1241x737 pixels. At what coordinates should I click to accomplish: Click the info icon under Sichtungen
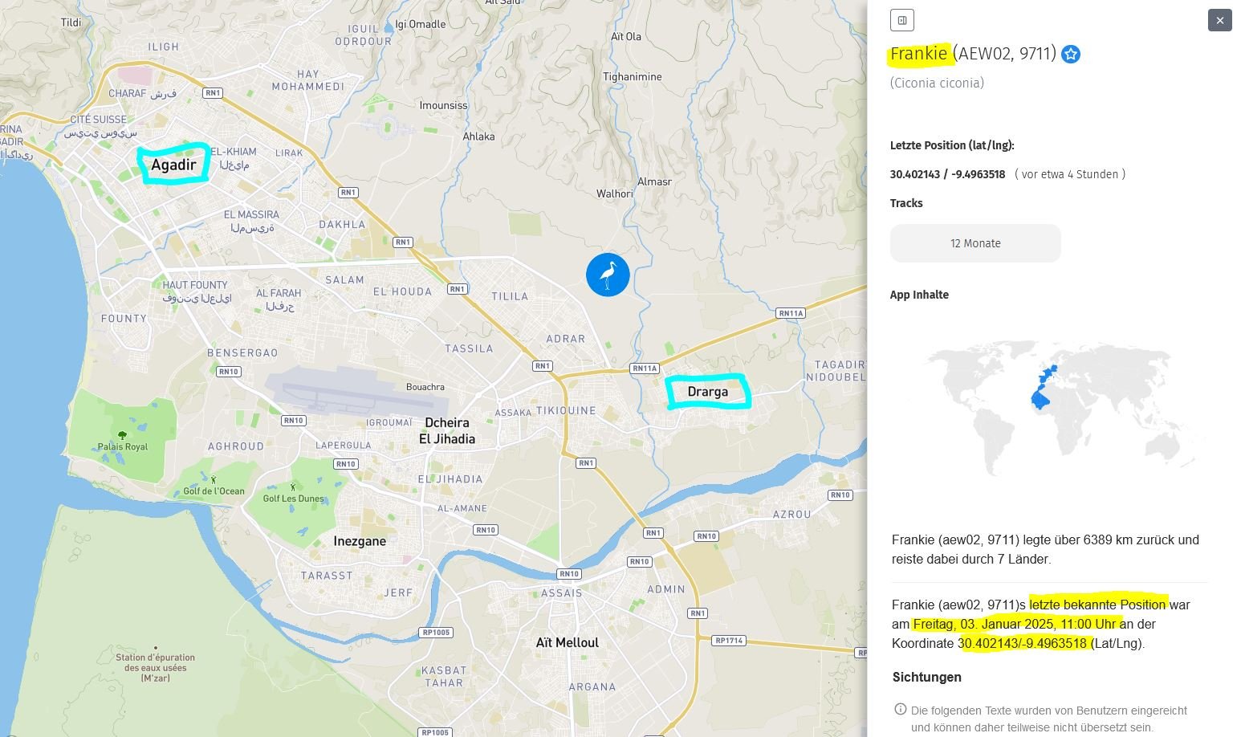[900, 710]
